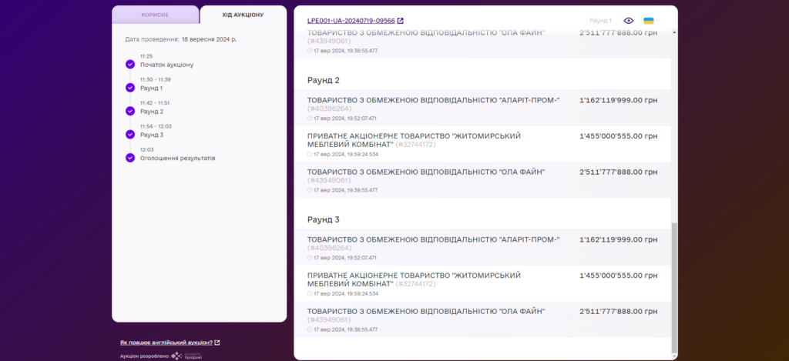Click АЛАРІТ-ПРОМ bidder row in Раунд 3

click(482, 248)
